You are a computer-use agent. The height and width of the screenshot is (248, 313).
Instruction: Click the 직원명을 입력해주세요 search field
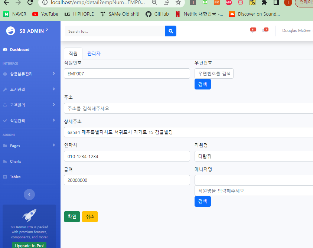click(254, 191)
